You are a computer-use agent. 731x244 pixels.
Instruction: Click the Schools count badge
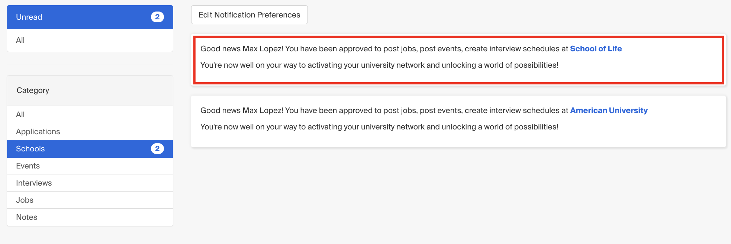(x=157, y=149)
